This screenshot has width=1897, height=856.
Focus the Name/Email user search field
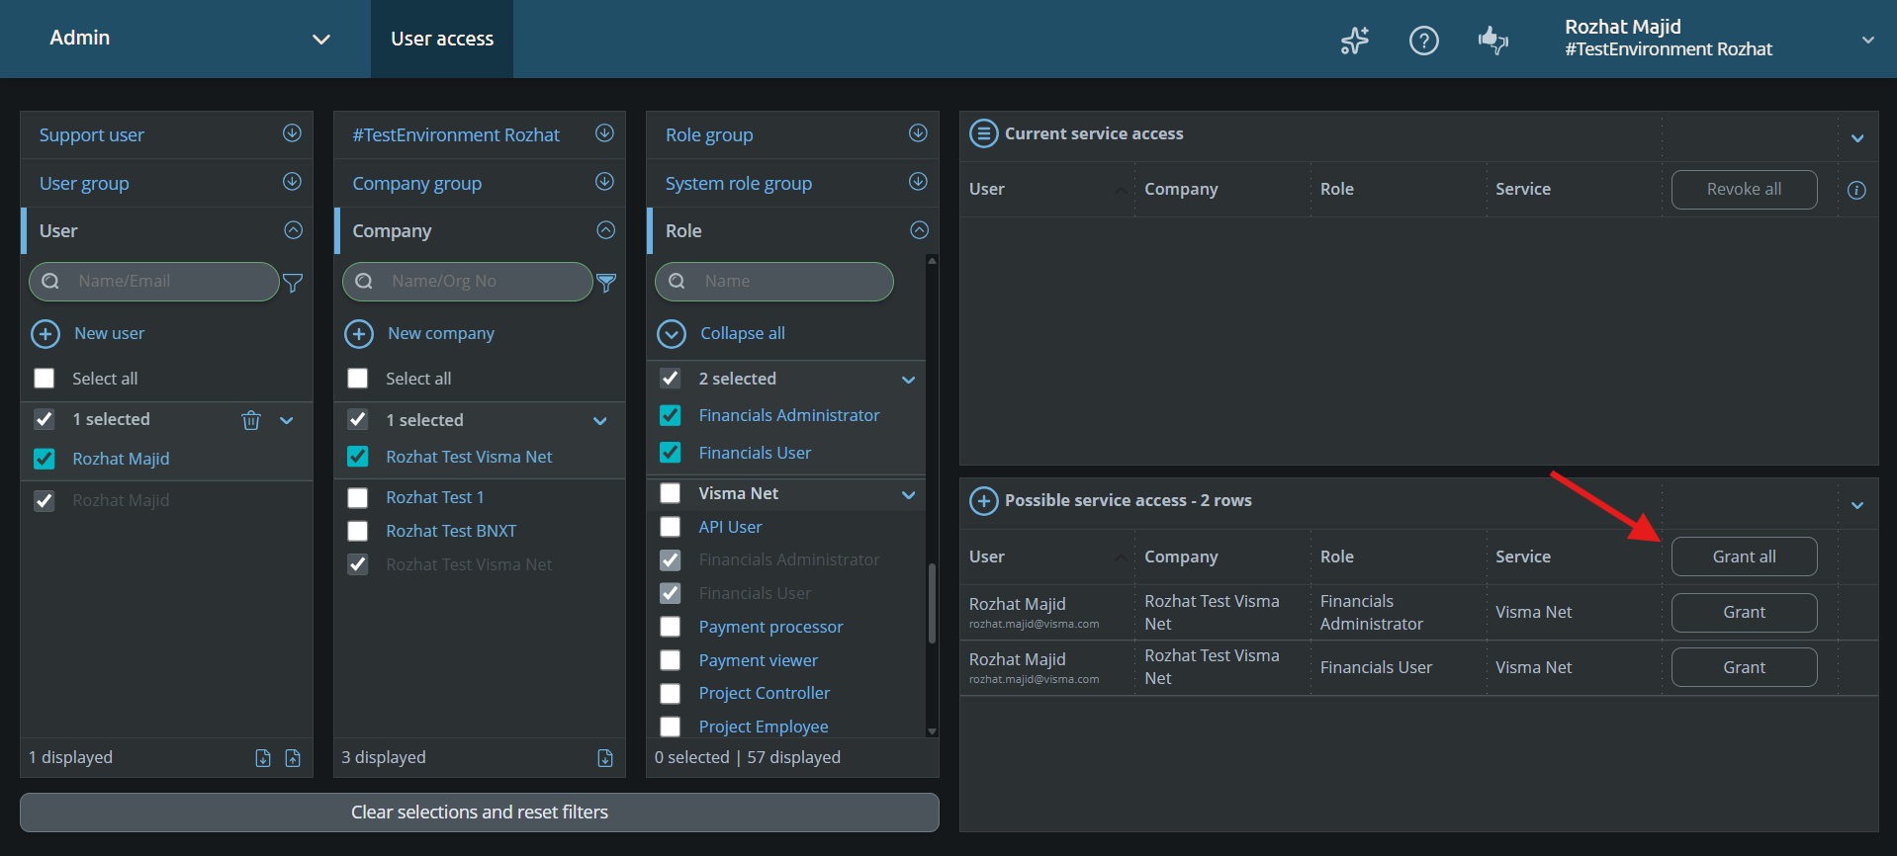tap(154, 282)
